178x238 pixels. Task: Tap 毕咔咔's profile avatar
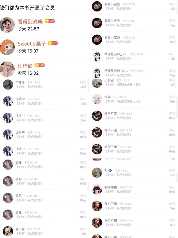click(8, 85)
